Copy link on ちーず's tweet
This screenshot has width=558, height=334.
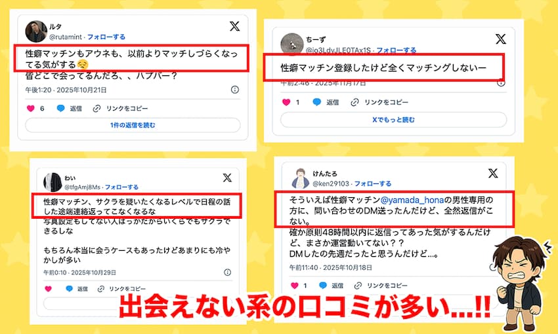[x=379, y=102]
